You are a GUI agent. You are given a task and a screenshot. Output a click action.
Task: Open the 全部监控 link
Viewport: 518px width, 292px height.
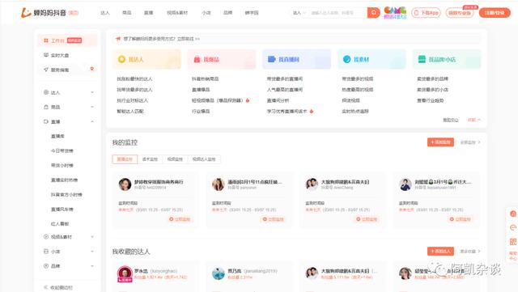[x=470, y=142]
